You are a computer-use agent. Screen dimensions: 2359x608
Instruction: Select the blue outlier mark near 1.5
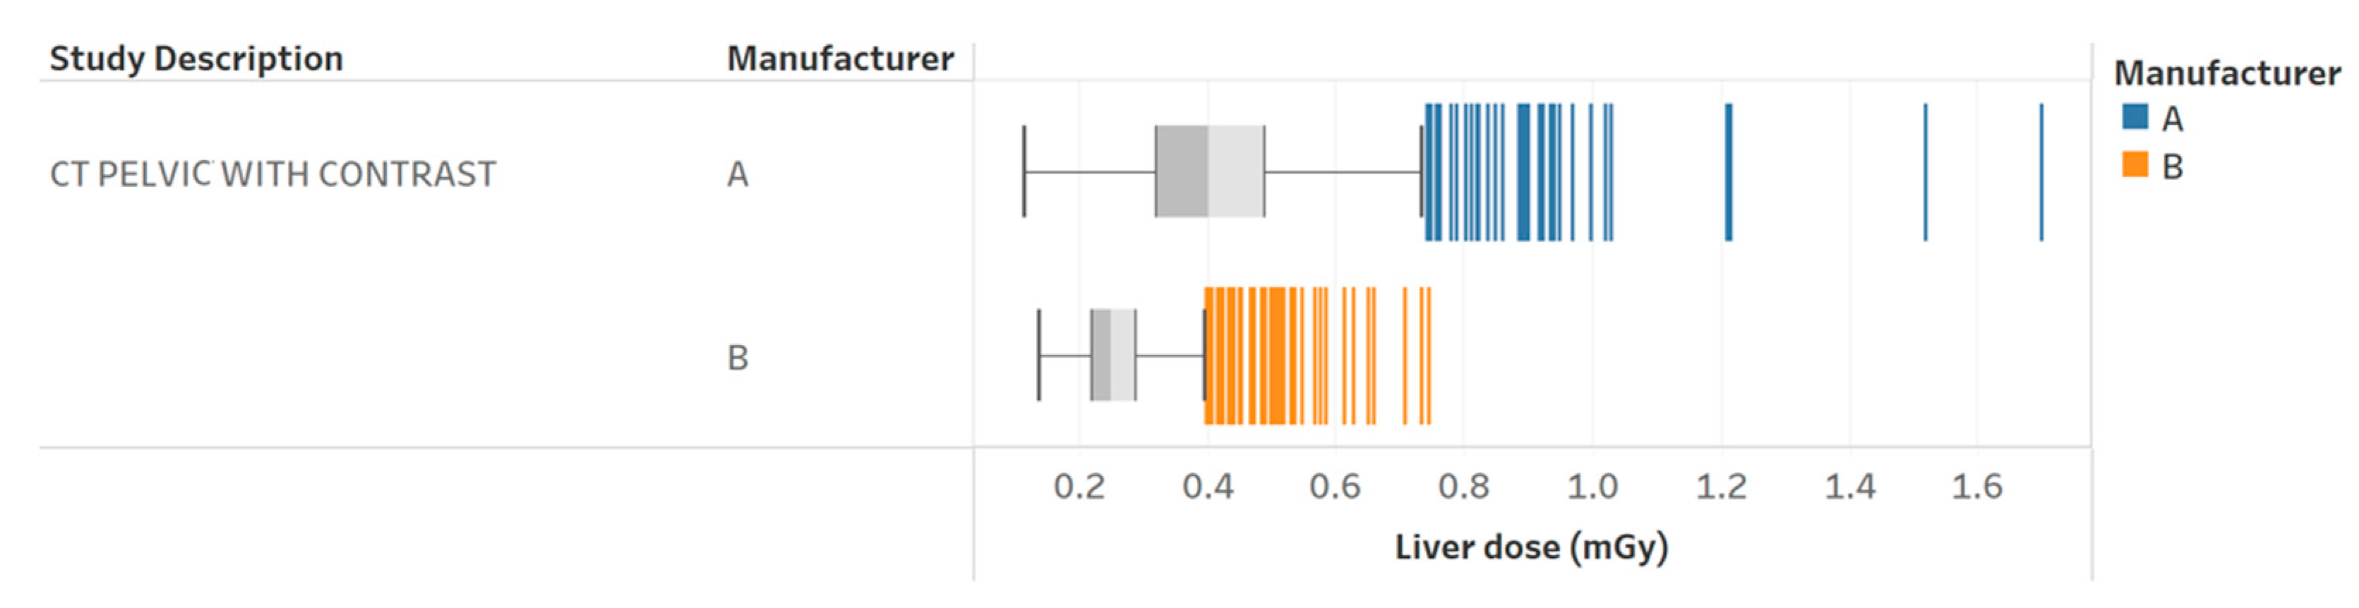1925,172
